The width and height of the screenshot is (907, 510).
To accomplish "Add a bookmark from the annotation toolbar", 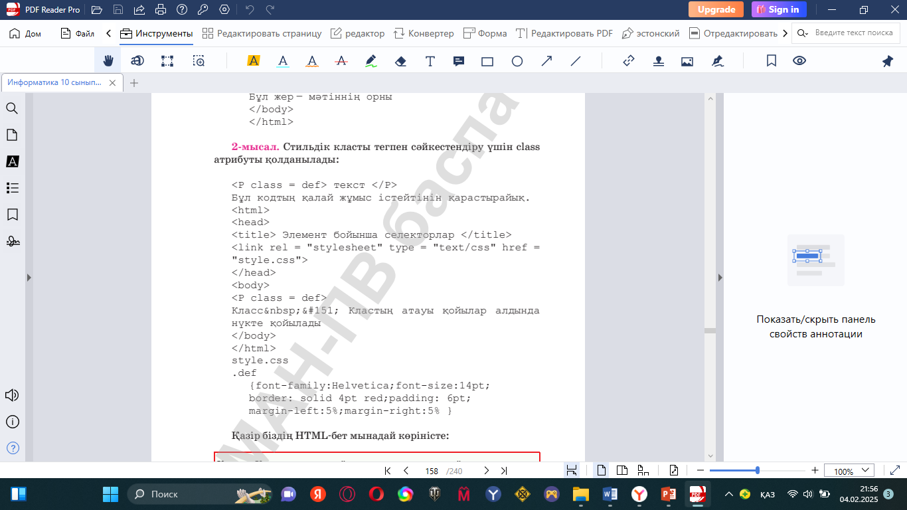I will 772,61.
